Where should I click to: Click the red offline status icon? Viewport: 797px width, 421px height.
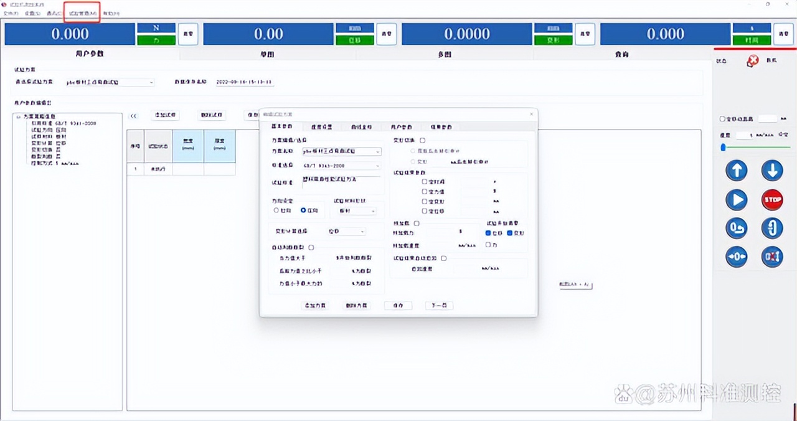pyautogui.click(x=753, y=61)
